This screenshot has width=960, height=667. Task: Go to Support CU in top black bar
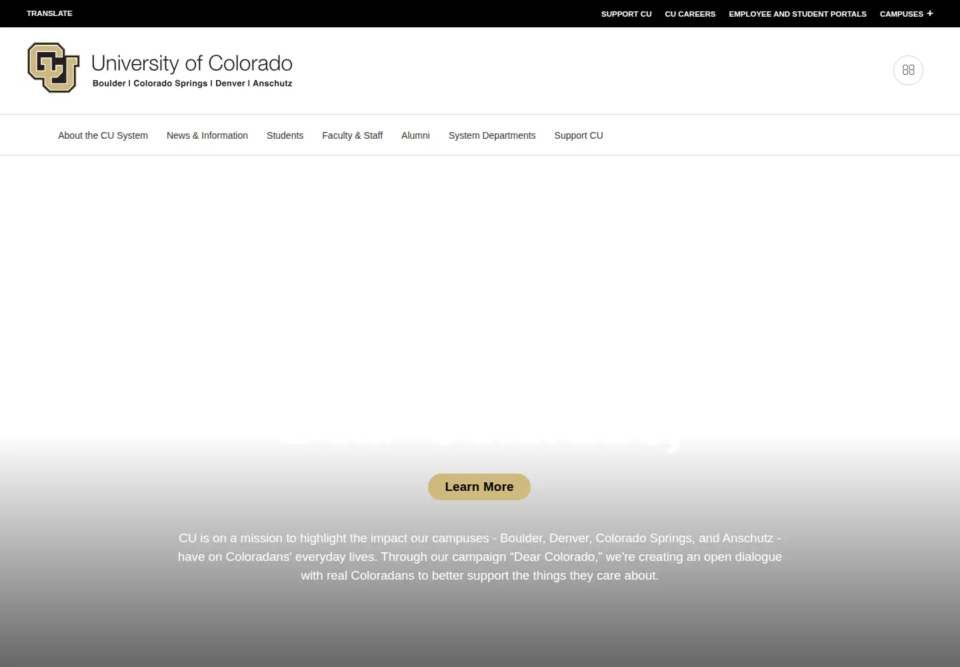pos(626,14)
